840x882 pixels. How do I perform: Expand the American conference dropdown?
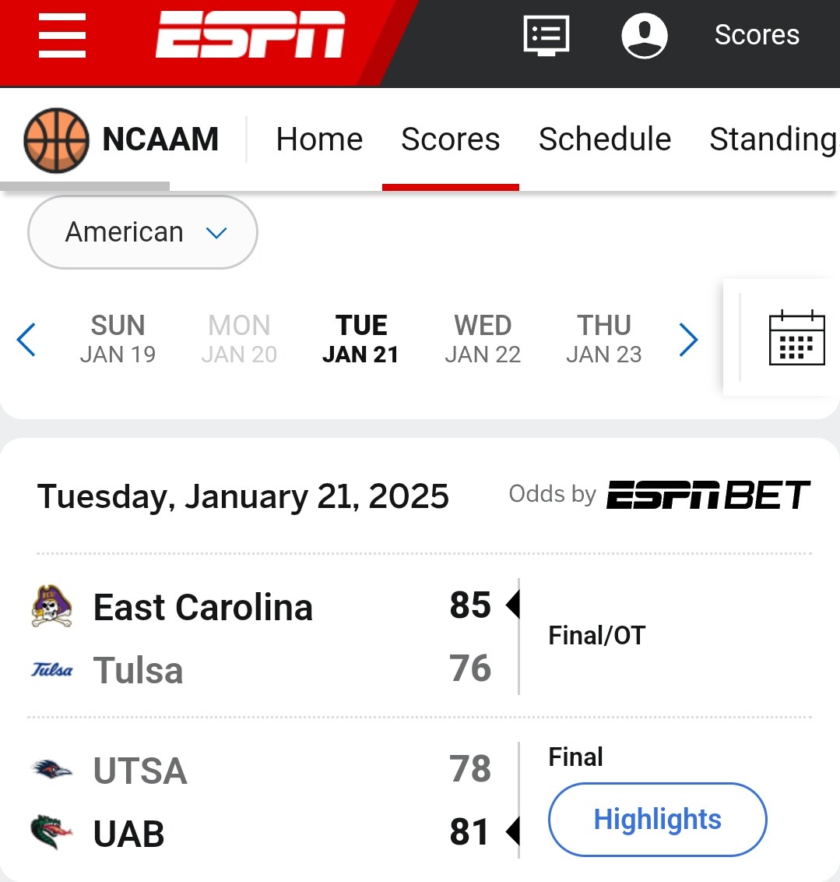click(x=142, y=231)
